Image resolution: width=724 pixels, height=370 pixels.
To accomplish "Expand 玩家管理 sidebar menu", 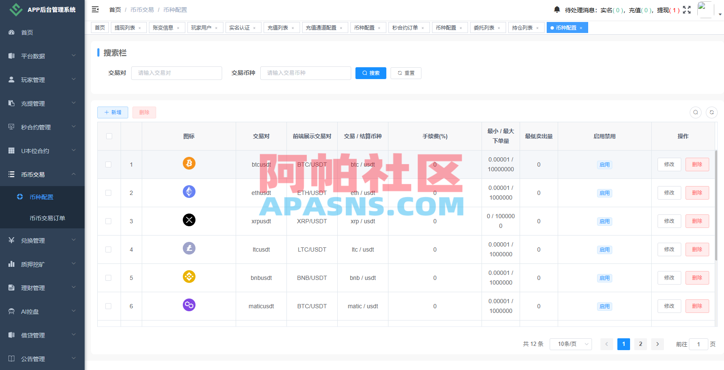I will (42, 80).
